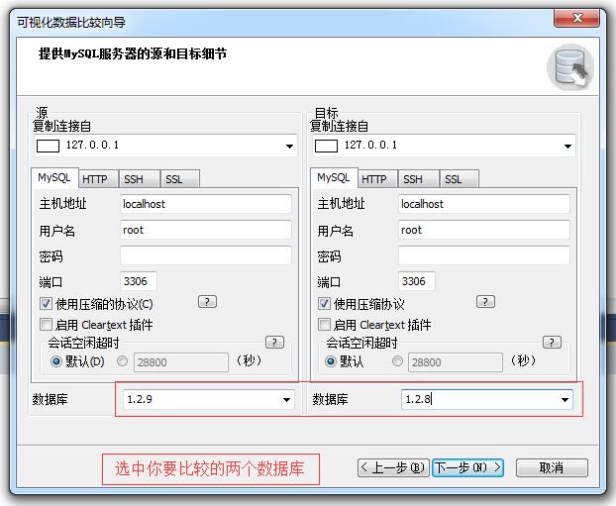This screenshot has height=506, width=616.
Task: Click the help button beside source compressed protocol
Action: pyautogui.click(x=207, y=302)
